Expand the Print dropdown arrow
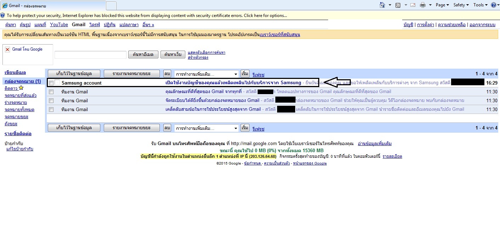500x236 pixels. tap(431, 5)
